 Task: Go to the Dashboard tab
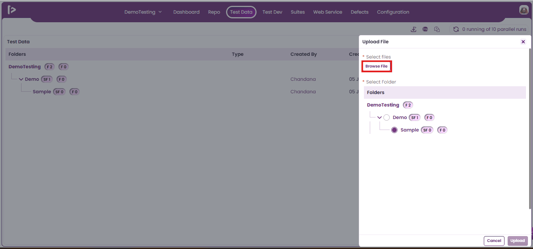186,12
